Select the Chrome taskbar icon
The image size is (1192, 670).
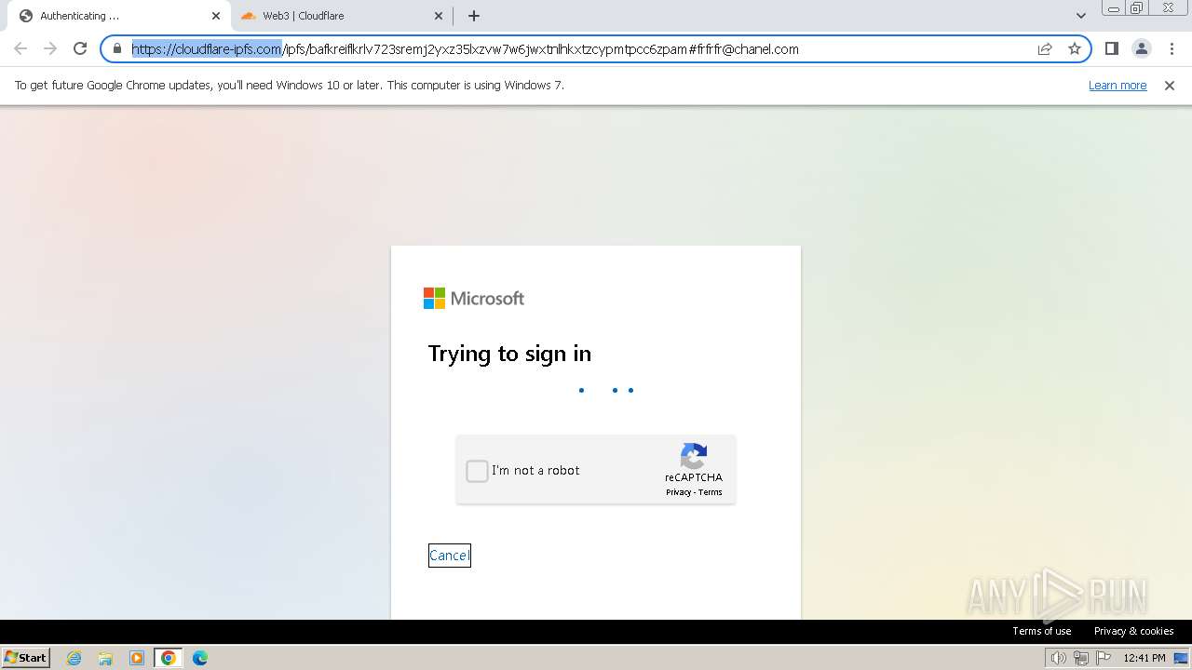point(169,658)
